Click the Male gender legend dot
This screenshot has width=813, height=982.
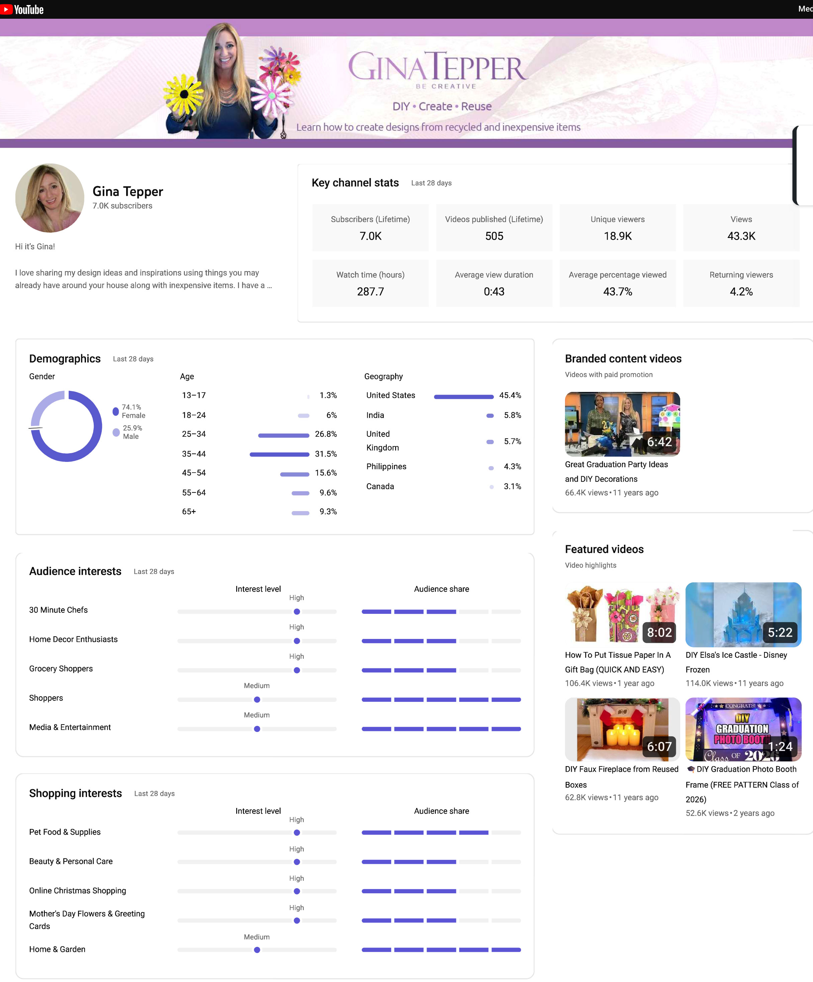click(x=116, y=432)
